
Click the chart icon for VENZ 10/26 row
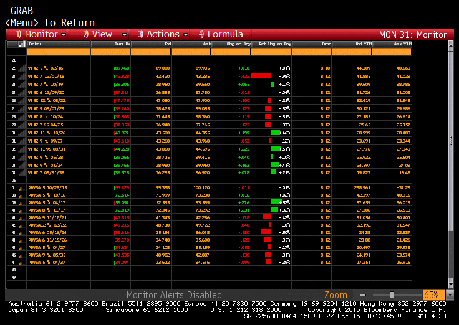click(x=22, y=133)
